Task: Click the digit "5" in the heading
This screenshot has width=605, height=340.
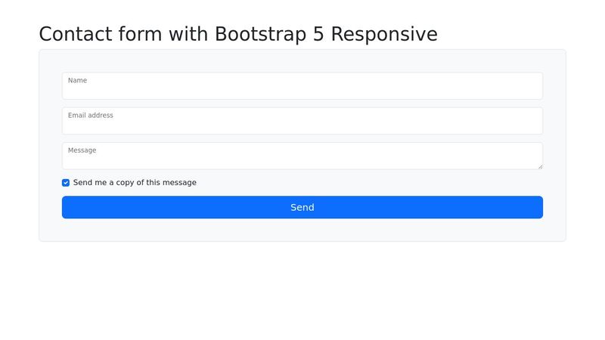Action: pos(318,34)
